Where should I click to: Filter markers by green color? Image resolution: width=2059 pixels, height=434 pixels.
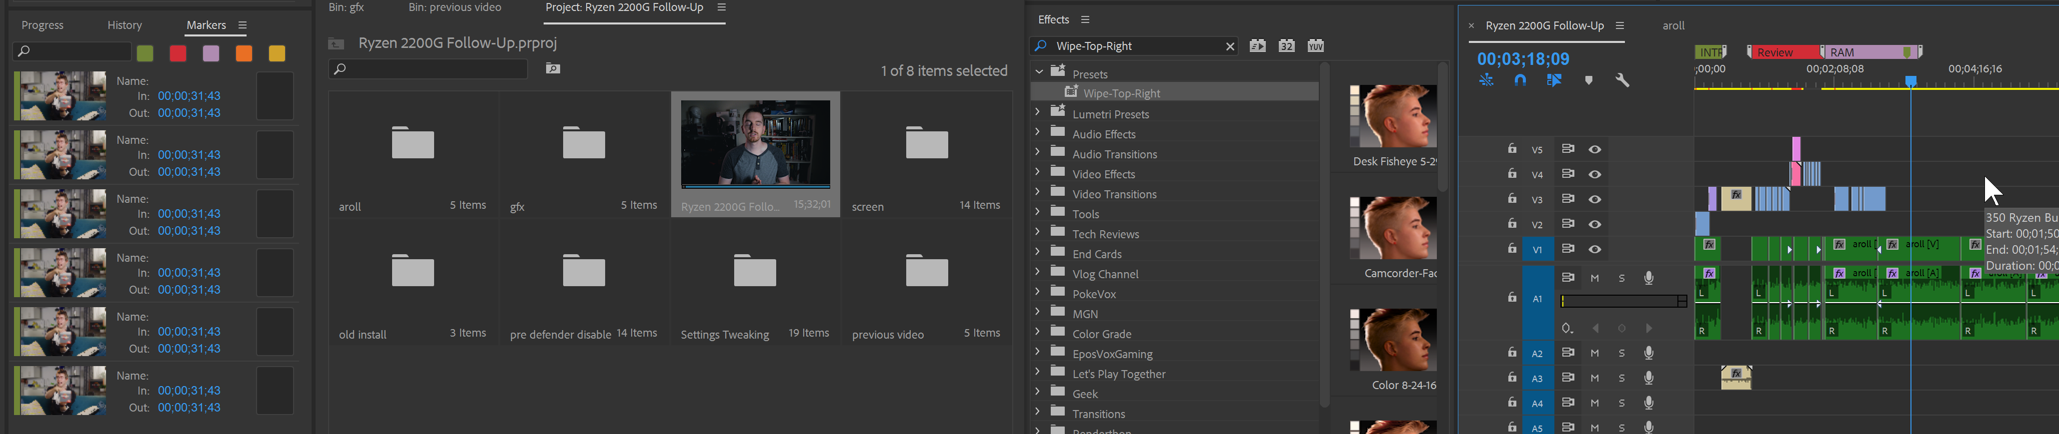[x=145, y=53]
